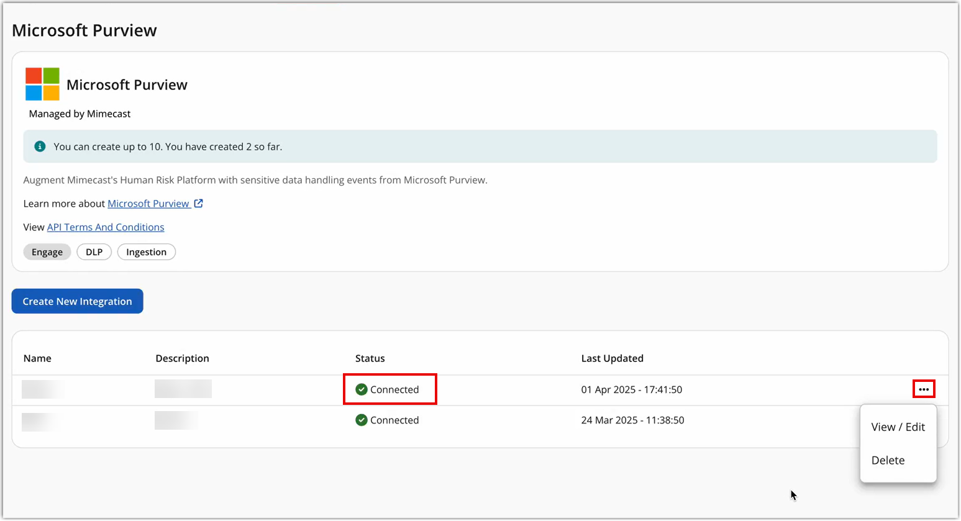Choose View / Edit from the context menu

[x=898, y=427]
